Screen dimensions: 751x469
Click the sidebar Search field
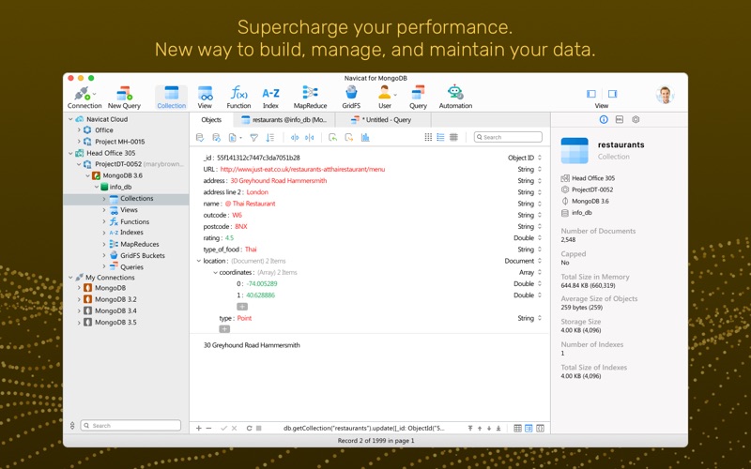click(130, 426)
